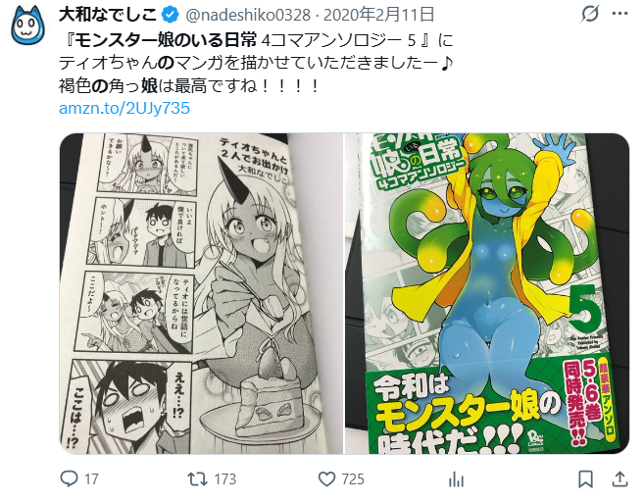Click the tweet text about モンスター娘のいる日常

coord(256,64)
